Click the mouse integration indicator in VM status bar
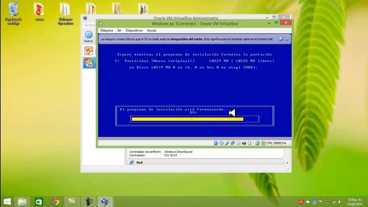Viewport: 368px width, 207px height. tap(258, 143)
